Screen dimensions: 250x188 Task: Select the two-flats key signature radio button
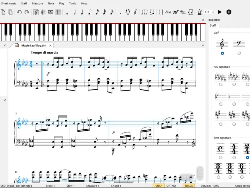[x=221, y=104]
